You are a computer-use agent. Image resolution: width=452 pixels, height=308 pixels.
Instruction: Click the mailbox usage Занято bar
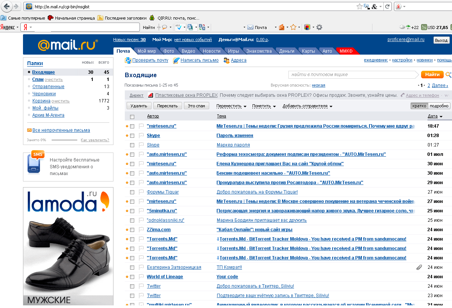(64, 140)
